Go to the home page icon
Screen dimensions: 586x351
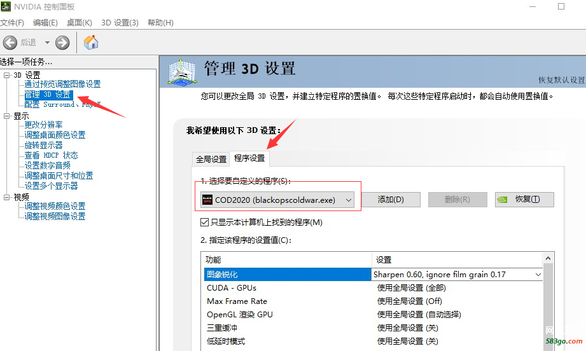[91, 42]
